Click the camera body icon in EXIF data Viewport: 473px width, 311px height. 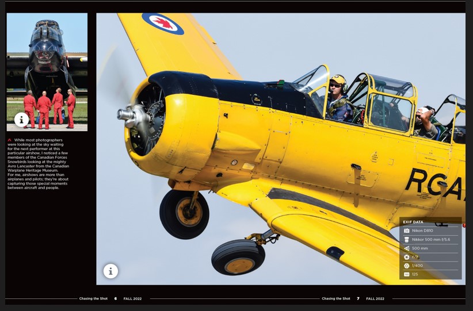pos(406,231)
